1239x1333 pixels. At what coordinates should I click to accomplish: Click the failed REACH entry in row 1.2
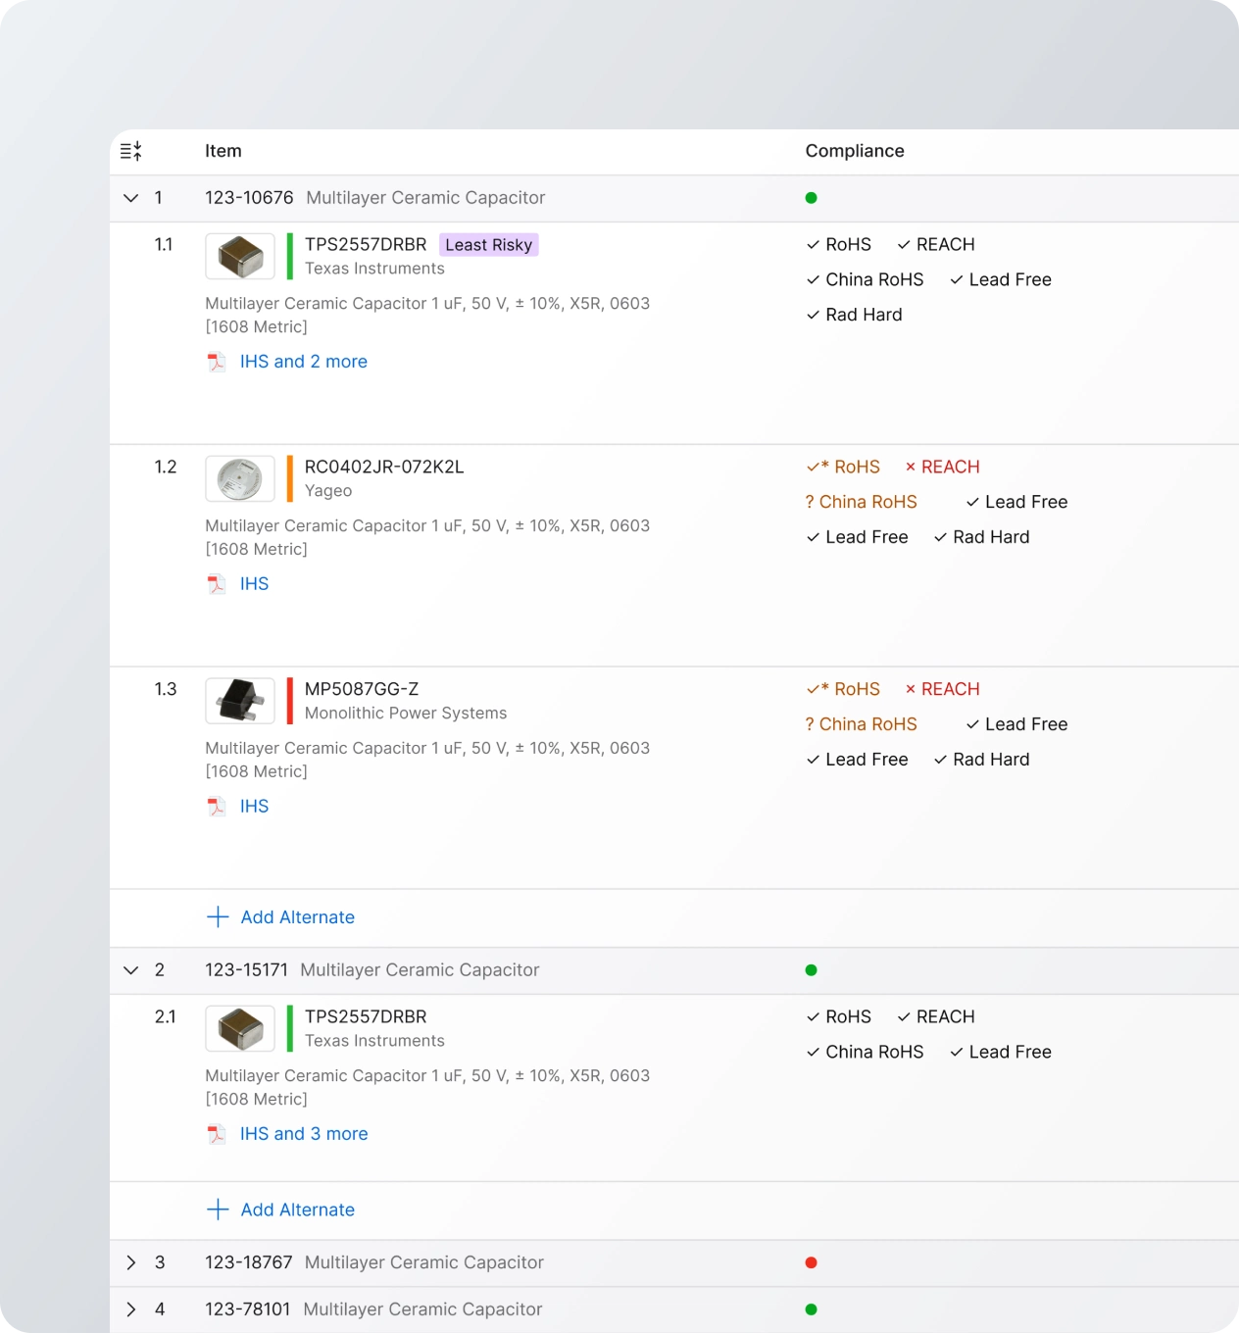(942, 468)
